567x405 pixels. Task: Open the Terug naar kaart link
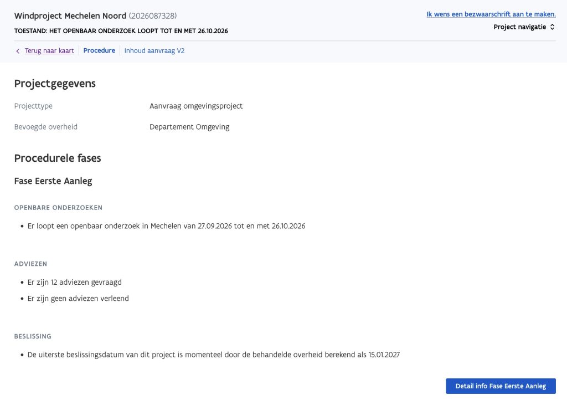click(x=49, y=50)
